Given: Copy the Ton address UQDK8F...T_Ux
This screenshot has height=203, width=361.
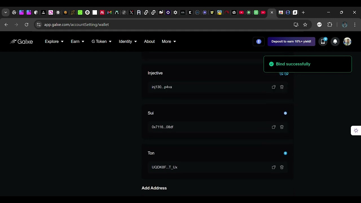Looking at the screenshot, I should tap(274, 167).
